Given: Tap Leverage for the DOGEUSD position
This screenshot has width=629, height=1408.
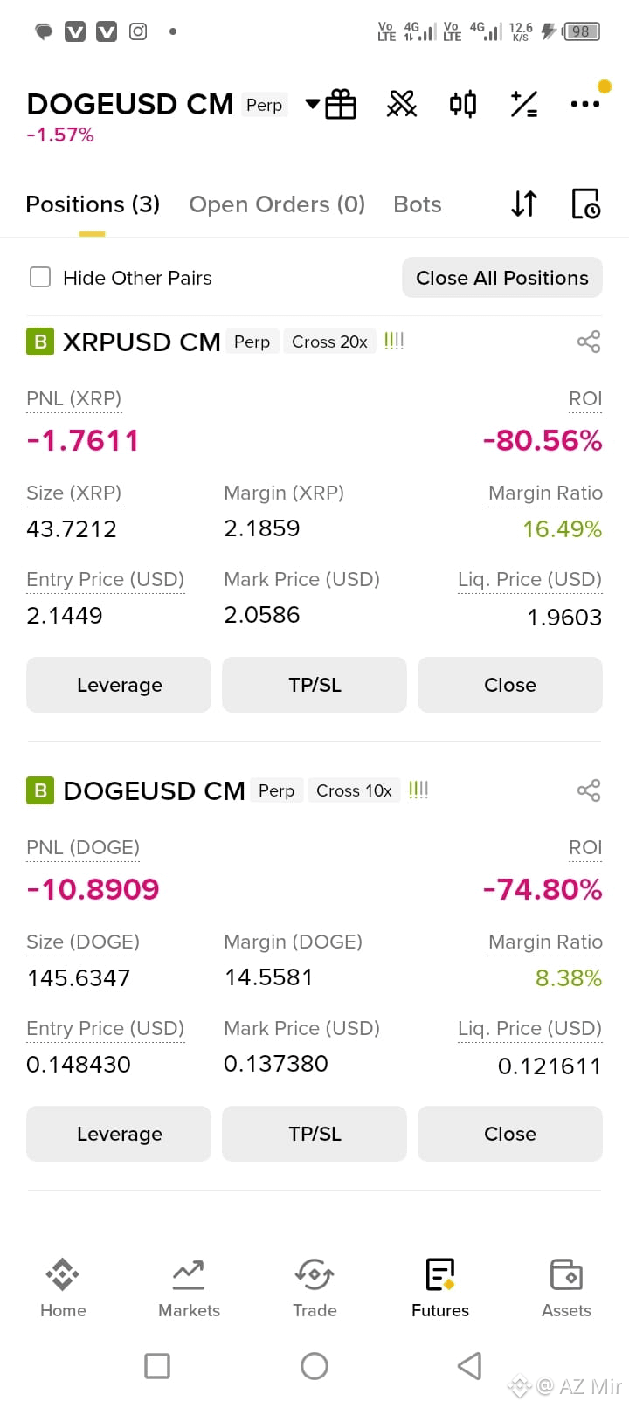Looking at the screenshot, I should (119, 1134).
